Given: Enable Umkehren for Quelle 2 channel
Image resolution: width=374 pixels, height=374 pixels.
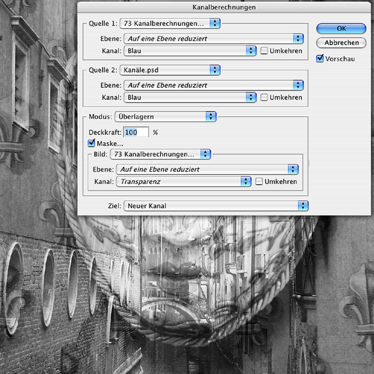Looking at the screenshot, I should coord(264,97).
